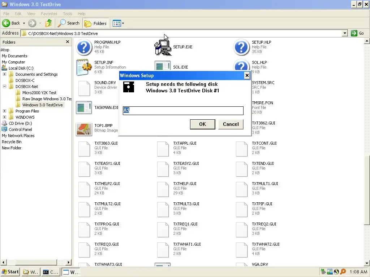
Task: Click the Views icon button
Action: [x=117, y=23]
